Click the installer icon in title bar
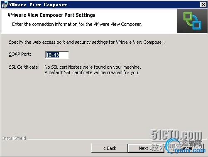This screenshot has width=208, height=157. [5, 5]
